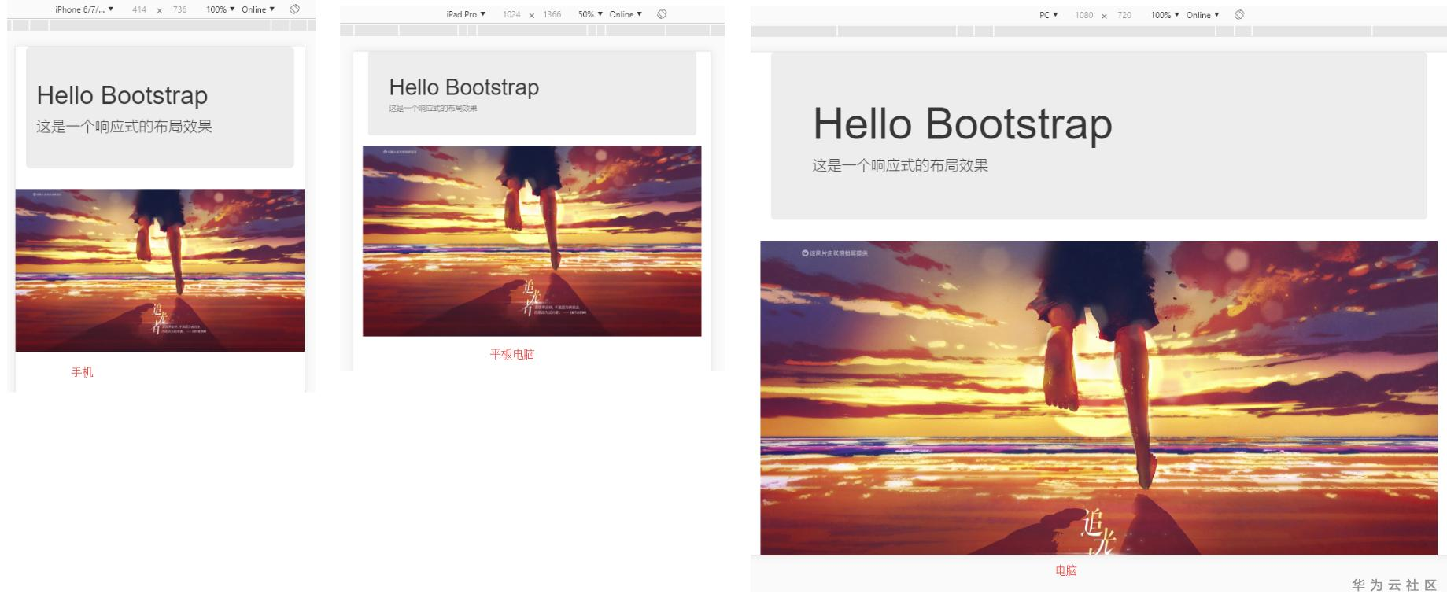Click the rotate icon in the iPad Pro toolbar
The image size is (1447, 605).
tap(662, 14)
